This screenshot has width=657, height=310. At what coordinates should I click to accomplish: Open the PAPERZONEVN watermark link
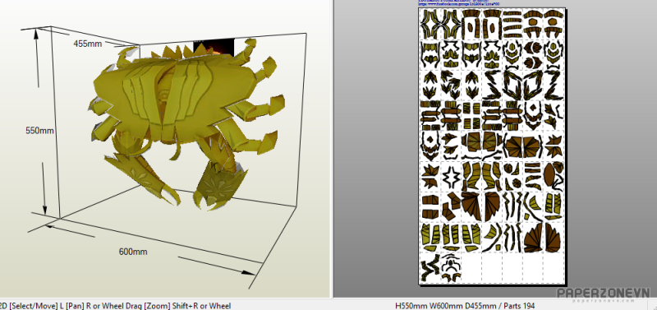coord(604,294)
